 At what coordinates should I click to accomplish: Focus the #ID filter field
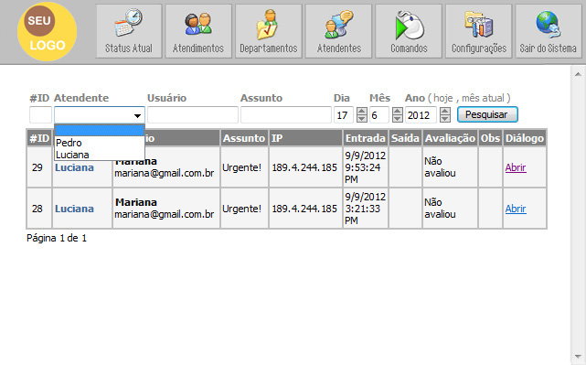tap(40, 115)
